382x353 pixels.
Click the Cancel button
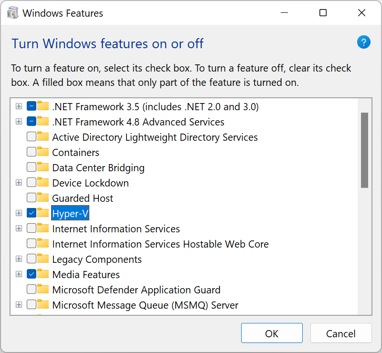(x=340, y=333)
